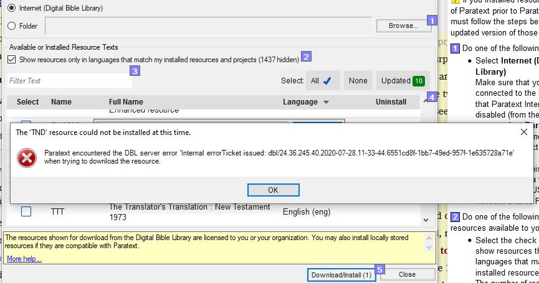This screenshot has width=539, height=283.
Task: Click the Updated 10 button
Action: (403, 81)
